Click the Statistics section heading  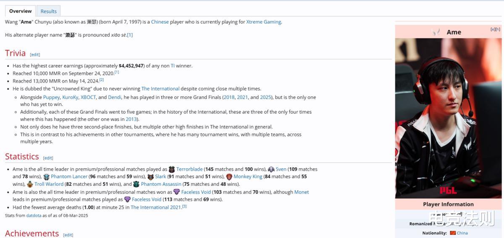pyautogui.click(x=22, y=156)
